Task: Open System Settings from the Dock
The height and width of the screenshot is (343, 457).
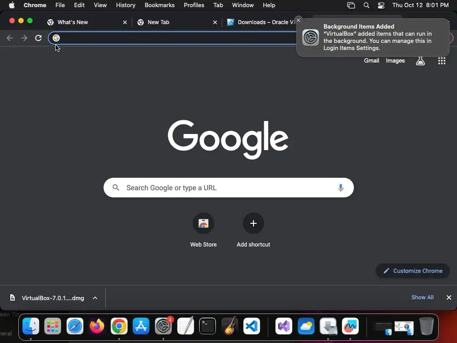Action: (163, 326)
